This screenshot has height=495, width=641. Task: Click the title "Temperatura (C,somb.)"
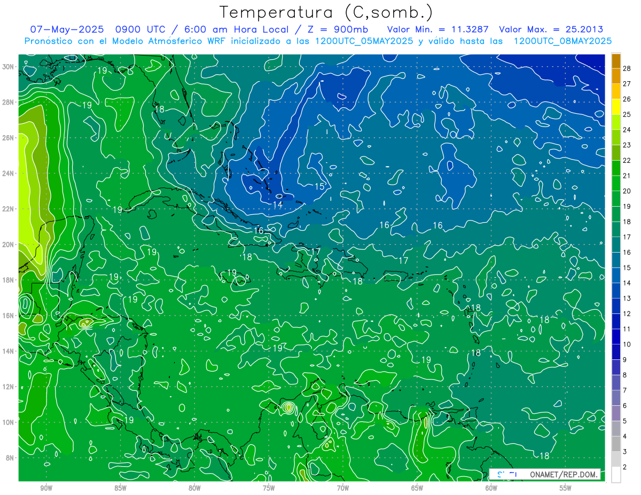[326, 12]
